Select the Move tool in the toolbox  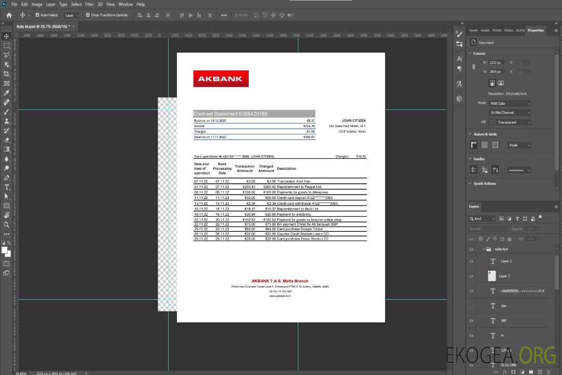pyautogui.click(x=6, y=36)
